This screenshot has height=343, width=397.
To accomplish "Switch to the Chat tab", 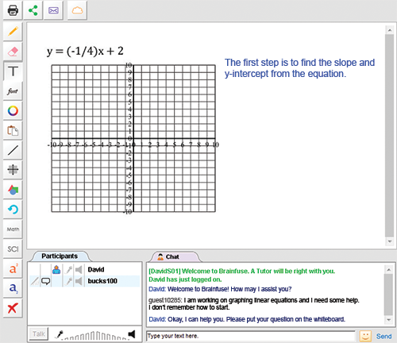I will click(x=172, y=256).
